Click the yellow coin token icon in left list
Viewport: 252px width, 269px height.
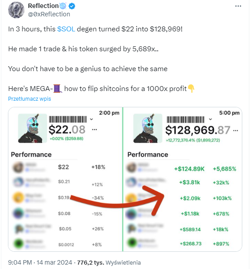pyautogui.click(x=18, y=197)
